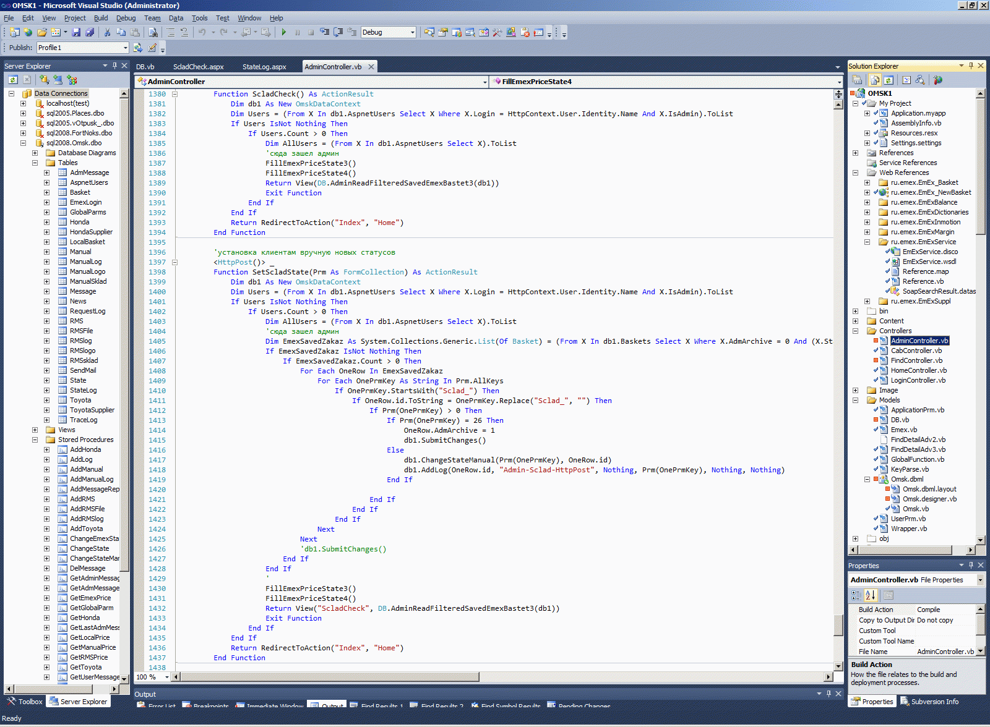Viewport: 990px width, 727px height.
Task: Refresh the Server Explorer tree
Action: [13, 80]
